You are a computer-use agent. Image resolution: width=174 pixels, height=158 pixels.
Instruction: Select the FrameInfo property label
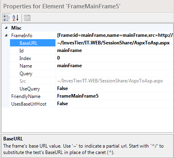[22, 36]
